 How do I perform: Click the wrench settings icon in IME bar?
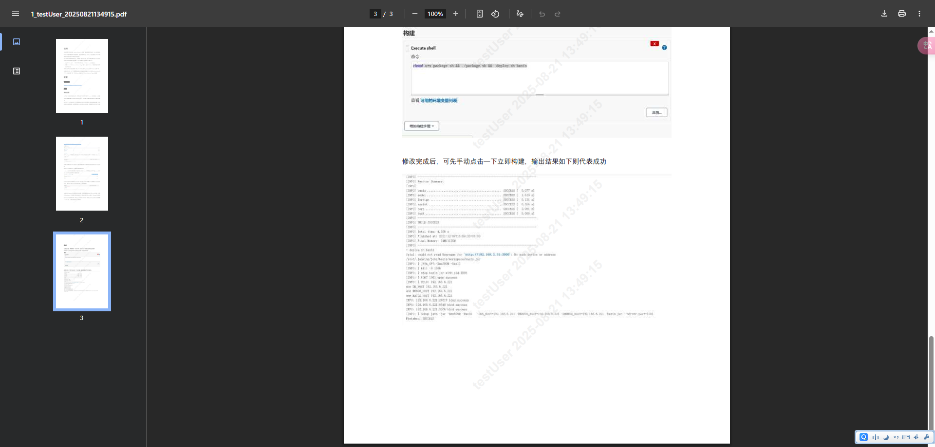(926, 437)
